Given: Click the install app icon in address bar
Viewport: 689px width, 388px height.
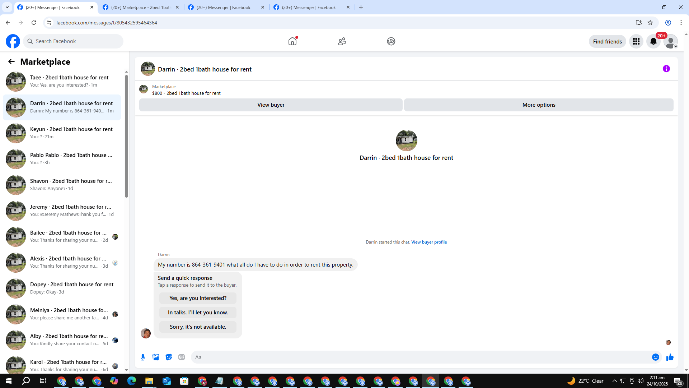Looking at the screenshot, I should (639, 23).
